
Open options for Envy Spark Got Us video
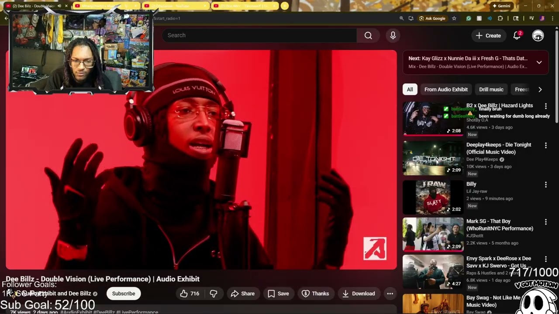(545, 259)
